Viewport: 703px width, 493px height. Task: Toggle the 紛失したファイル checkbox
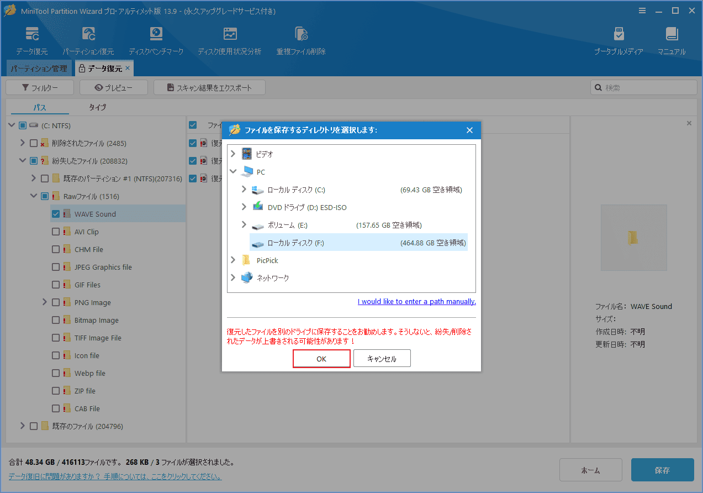point(34,161)
